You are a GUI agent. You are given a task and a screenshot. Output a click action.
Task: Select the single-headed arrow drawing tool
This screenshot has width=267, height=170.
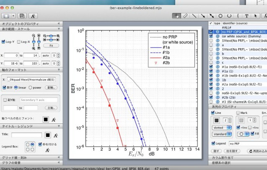pyautogui.click(x=203, y=16)
